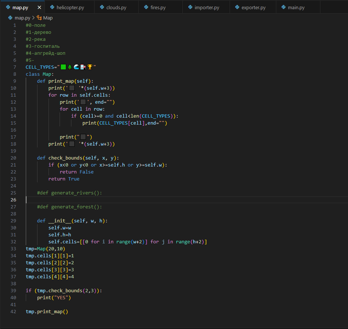Click the green square emoji in CELL_TYPES
The height and width of the screenshot is (329, 348).
click(x=63, y=67)
